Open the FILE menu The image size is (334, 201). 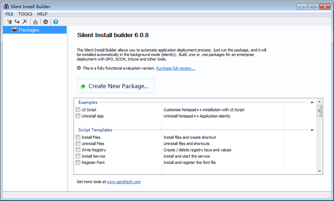(x=9, y=14)
